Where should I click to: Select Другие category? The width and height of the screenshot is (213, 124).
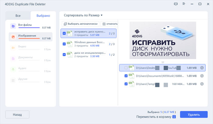[30, 80]
